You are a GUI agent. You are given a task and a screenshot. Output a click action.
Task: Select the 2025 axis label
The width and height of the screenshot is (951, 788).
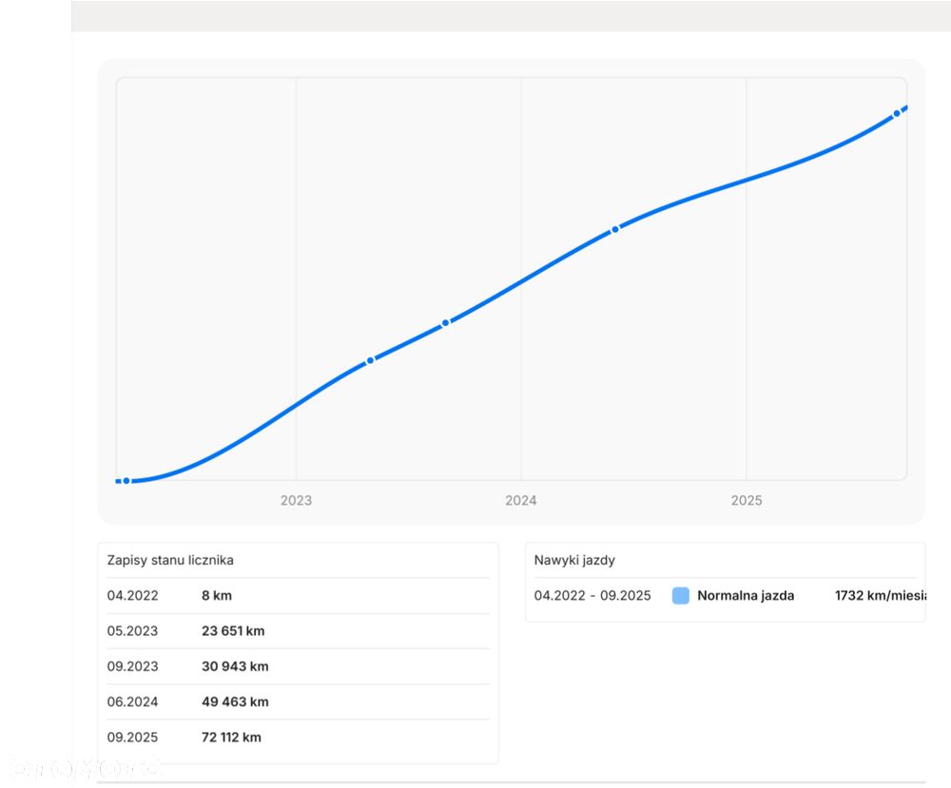click(x=747, y=500)
